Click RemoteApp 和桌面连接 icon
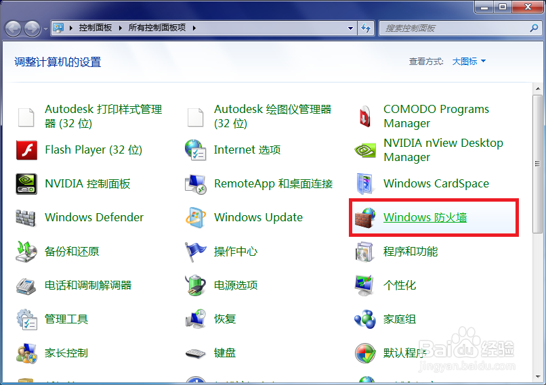The width and height of the screenshot is (546, 385). [195, 183]
